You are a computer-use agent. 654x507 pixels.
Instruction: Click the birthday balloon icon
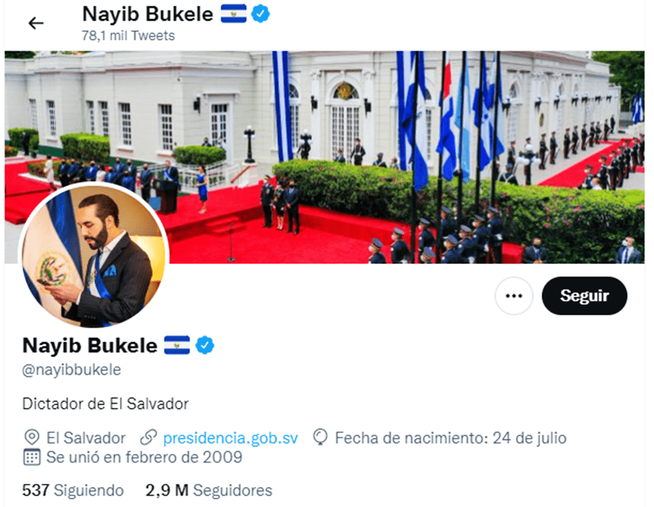click(x=320, y=437)
